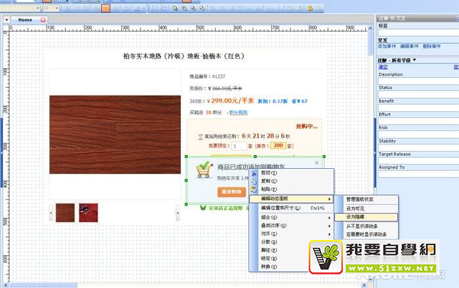Click the 添加事件 link in interactions panel
Image resolution: width=459 pixels, height=288 pixels.
point(387,46)
